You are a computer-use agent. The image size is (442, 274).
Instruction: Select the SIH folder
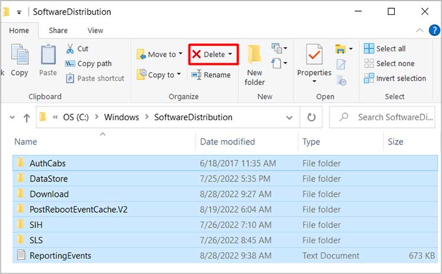[x=225, y=225]
